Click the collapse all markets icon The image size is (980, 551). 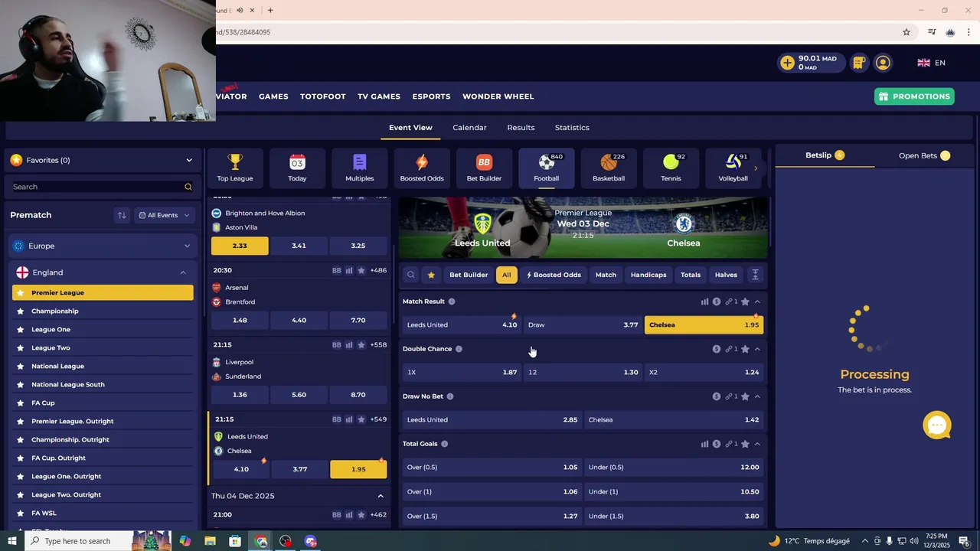click(x=755, y=275)
